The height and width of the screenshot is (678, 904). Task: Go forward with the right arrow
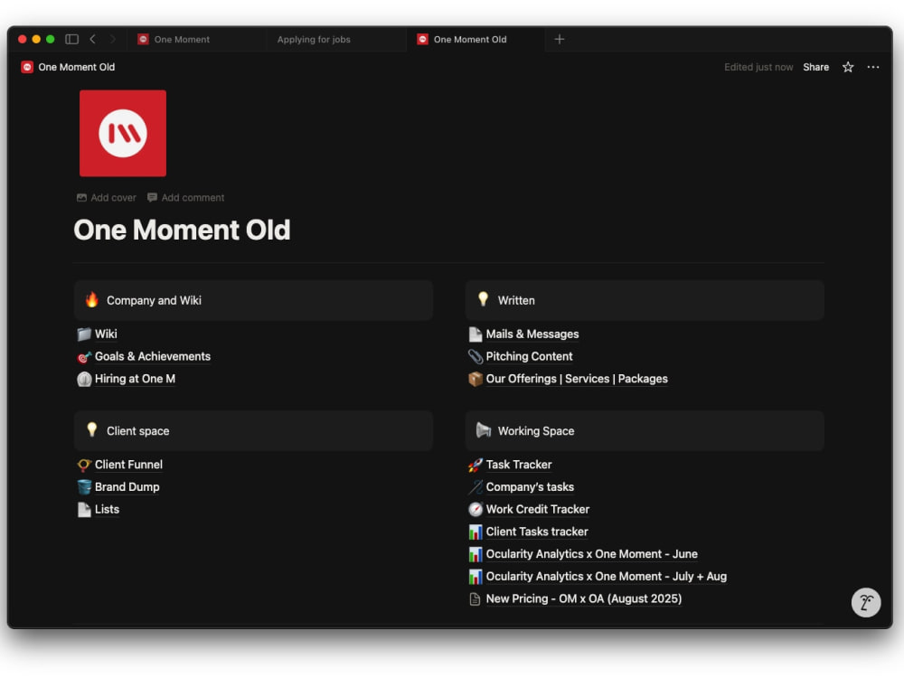coord(112,39)
